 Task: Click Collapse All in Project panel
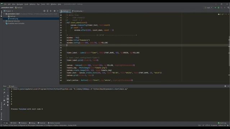tap(51, 11)
